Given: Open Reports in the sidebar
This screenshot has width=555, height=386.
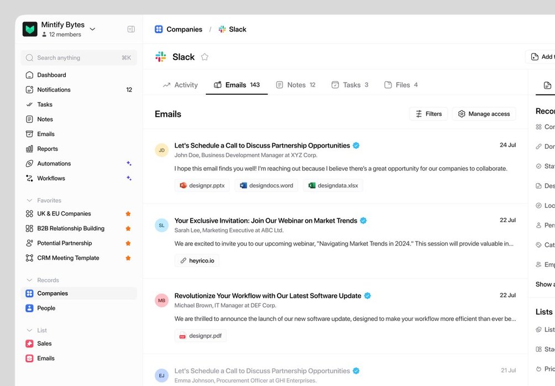Looking at the screenshot, I should point(78,149).
